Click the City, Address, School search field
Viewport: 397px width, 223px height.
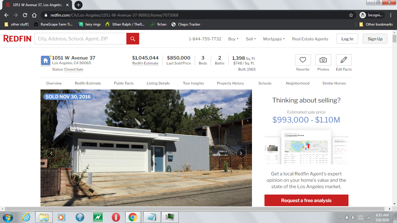click(x=81, y=39)
